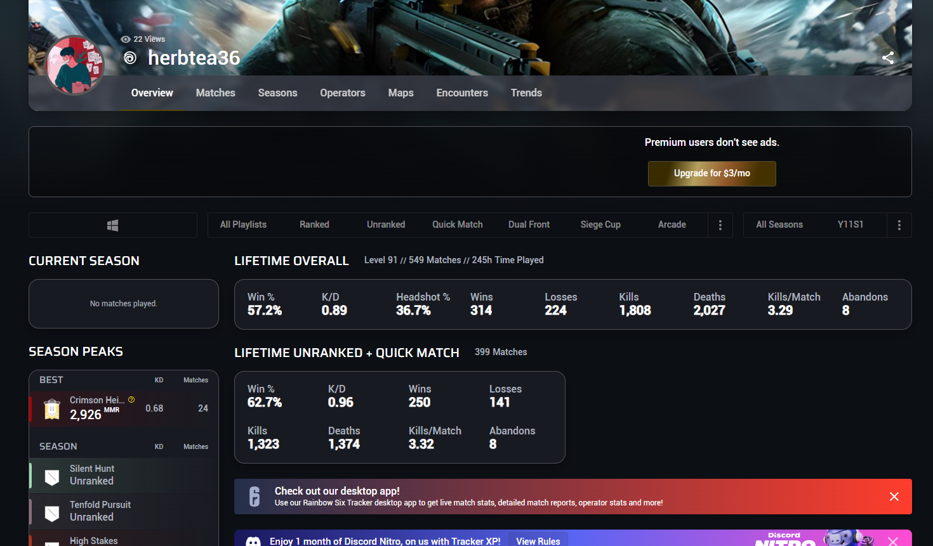
Task: Click the 'No matches played.' message
Action: click(x=124, y=304)
